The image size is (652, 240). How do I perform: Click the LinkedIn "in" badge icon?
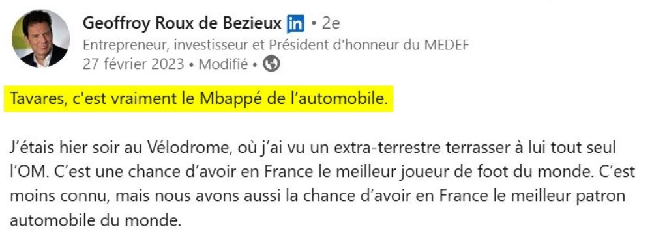(295, 24)
